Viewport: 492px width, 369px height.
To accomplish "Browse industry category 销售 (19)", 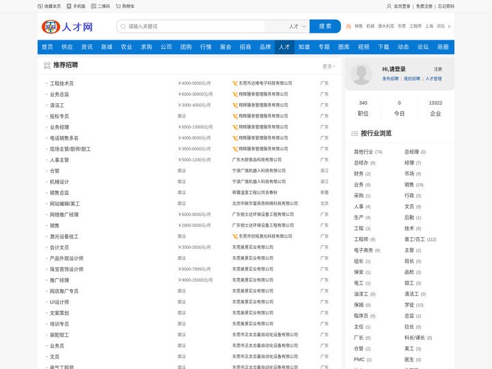I will click(x=414, y=184).
